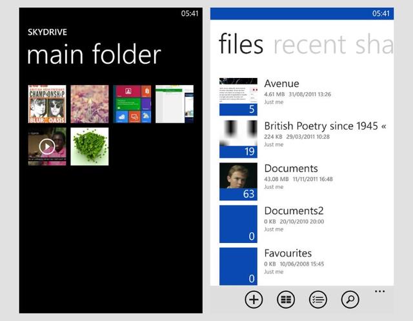Select the 'Documents2' folder name
Viewport: 413px width, 321px height.
point(294,211)
